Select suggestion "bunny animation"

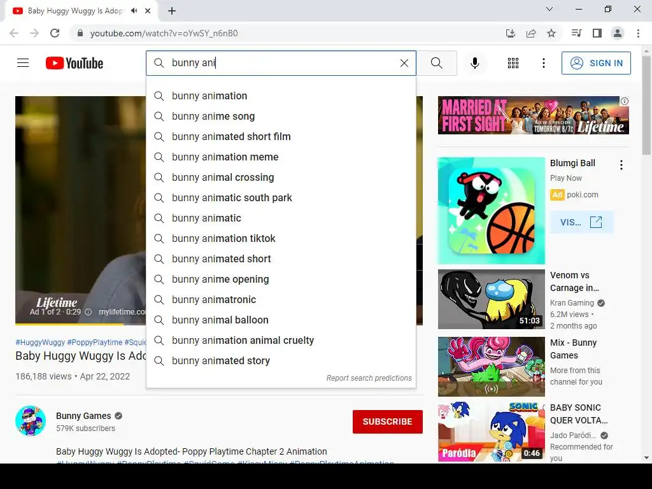(x=281, y=96)
